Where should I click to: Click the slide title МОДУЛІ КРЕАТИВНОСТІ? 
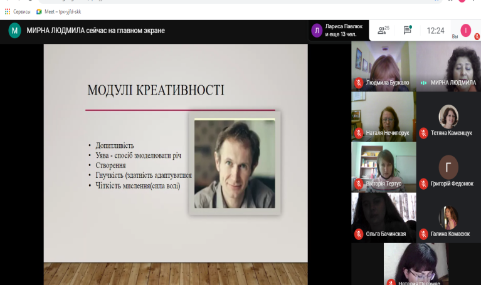(156, 90)
